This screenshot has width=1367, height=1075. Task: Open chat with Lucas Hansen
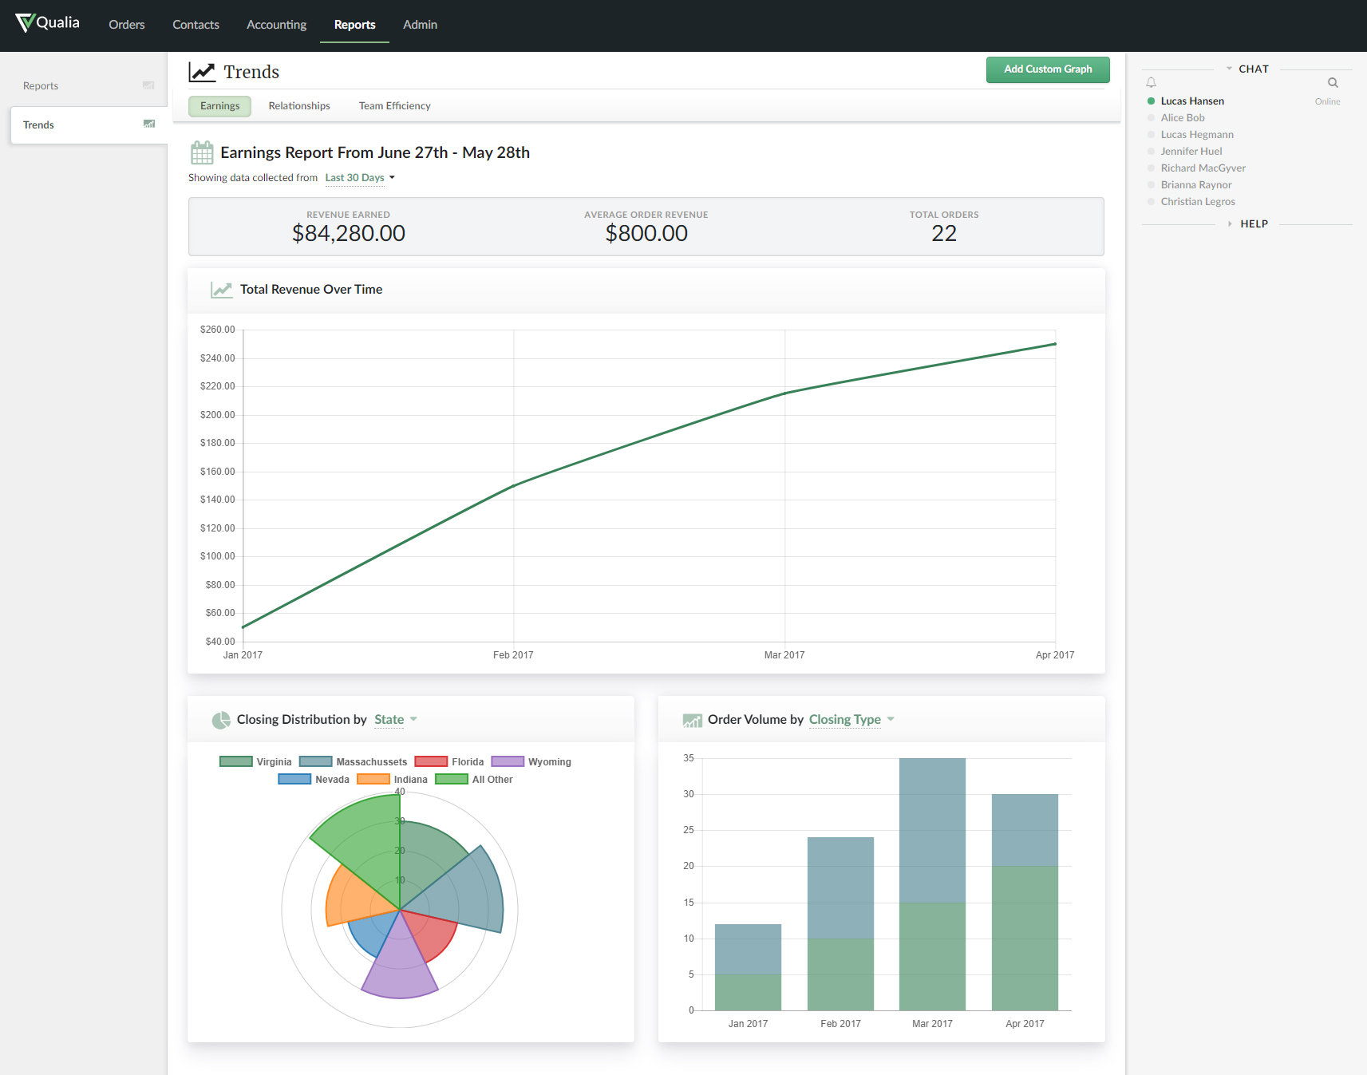(x=1191, y=101)
